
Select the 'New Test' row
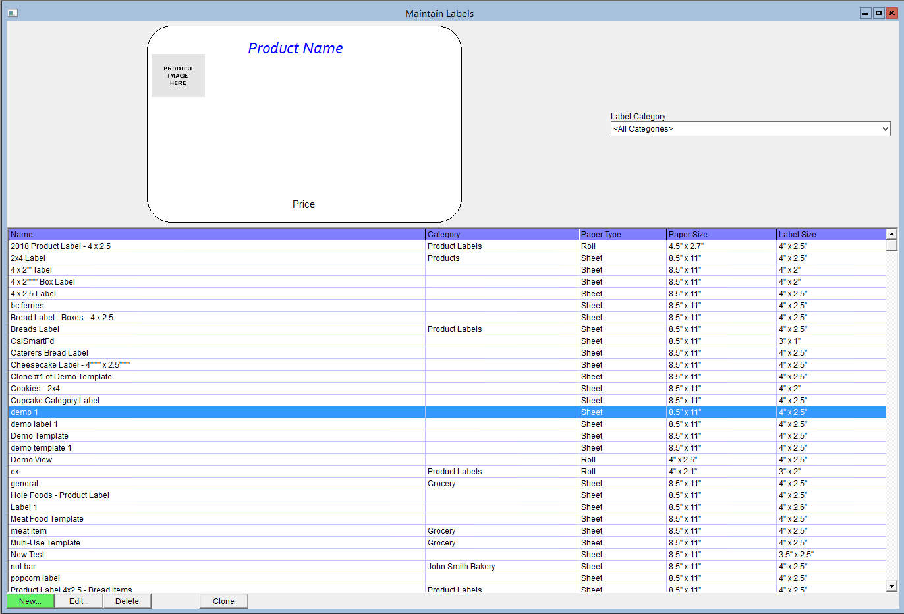point(447,555)
